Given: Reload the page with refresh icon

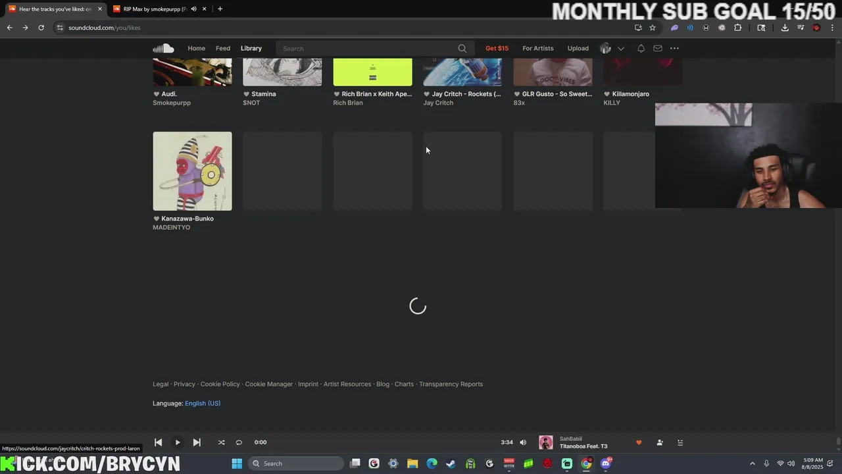Looking at the screenshot, I should [41, 28].
